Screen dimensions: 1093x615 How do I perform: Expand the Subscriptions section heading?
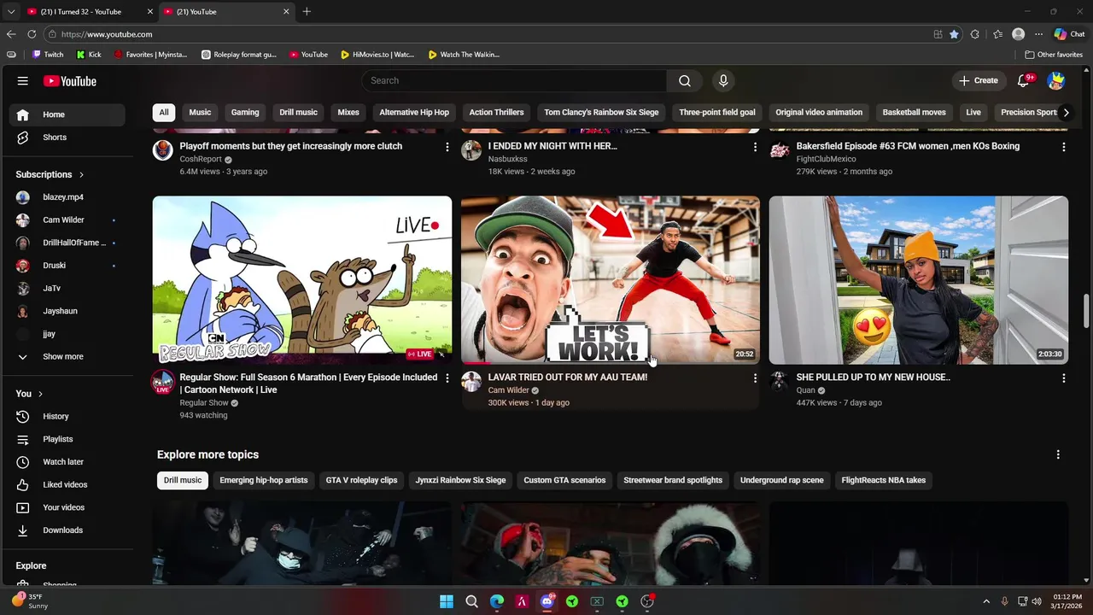(50, 174)
